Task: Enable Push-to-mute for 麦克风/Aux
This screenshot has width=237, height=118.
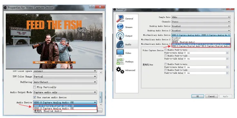Action: coord(166,64)
